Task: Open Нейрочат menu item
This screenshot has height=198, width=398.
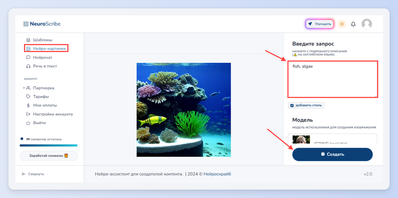Action: coord(39,57)
